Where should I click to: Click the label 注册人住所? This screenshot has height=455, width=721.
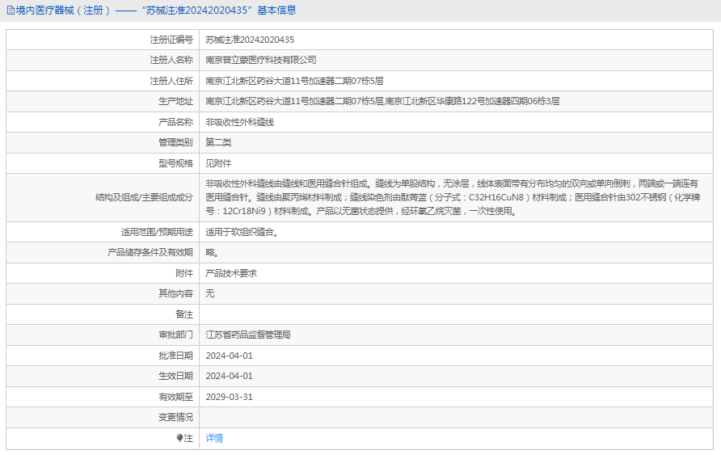point(171,81)
